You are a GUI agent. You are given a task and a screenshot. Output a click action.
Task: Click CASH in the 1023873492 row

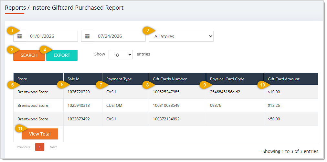pos(111,119)
